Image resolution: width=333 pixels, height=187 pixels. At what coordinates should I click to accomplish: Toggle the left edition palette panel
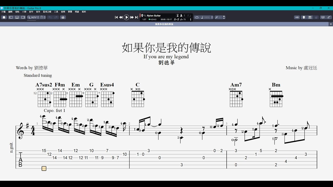[x=11, y=17]
